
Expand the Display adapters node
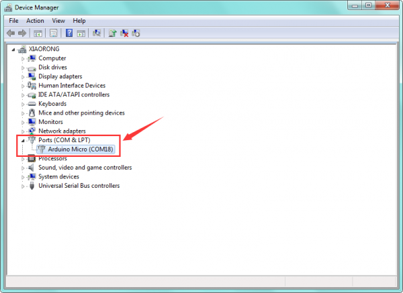coord(23,76)
